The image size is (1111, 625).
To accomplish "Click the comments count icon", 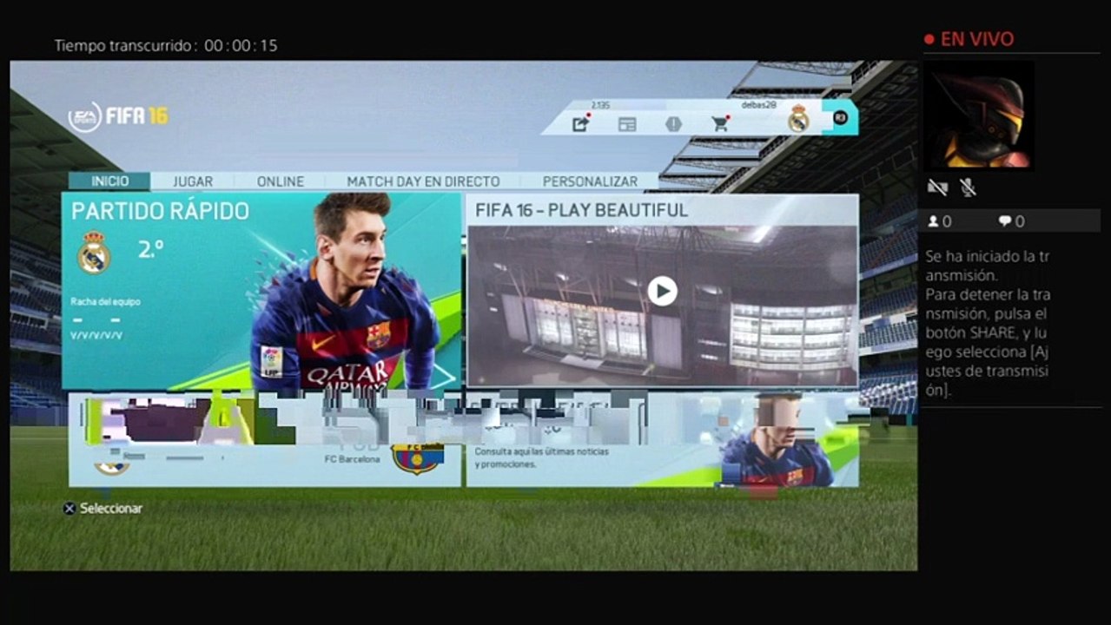I will point(1005,221).
